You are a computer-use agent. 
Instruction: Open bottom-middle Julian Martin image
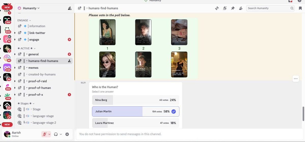click(143, 65)
